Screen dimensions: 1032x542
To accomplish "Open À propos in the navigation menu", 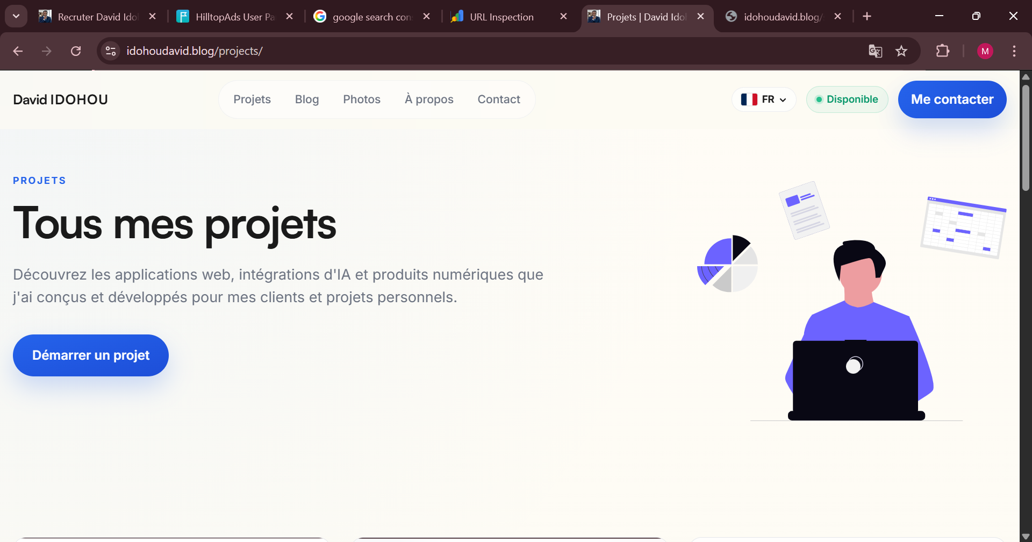I will 429,99.
